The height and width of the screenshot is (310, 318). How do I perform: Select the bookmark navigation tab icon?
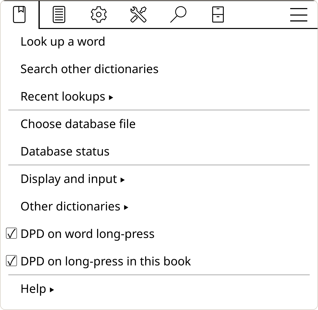click(x=19, y=15)
